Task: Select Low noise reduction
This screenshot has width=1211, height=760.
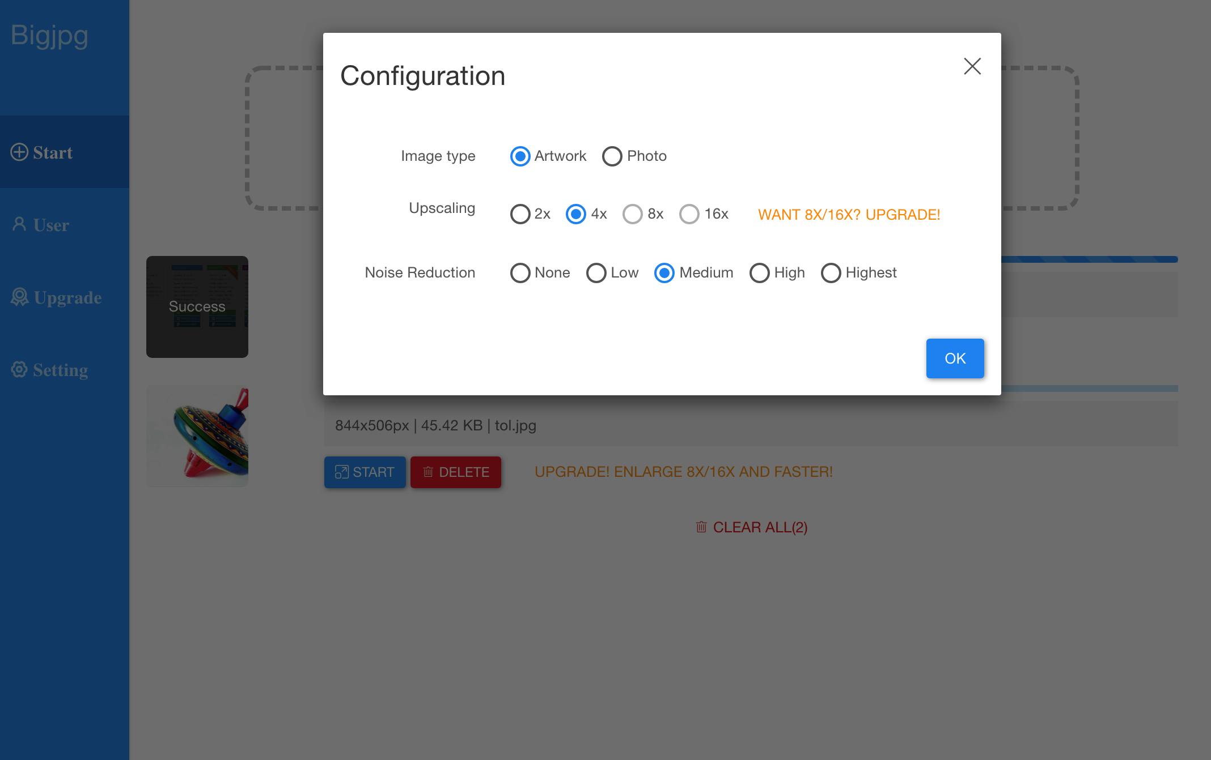Action: [x=596, y=273]
